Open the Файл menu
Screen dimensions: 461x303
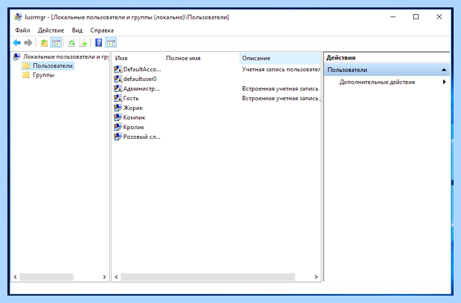[22, 30]
